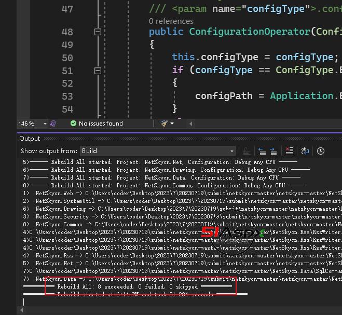Select the Output panel title
Screen dimensions: 342x315
tap(30, 139)
